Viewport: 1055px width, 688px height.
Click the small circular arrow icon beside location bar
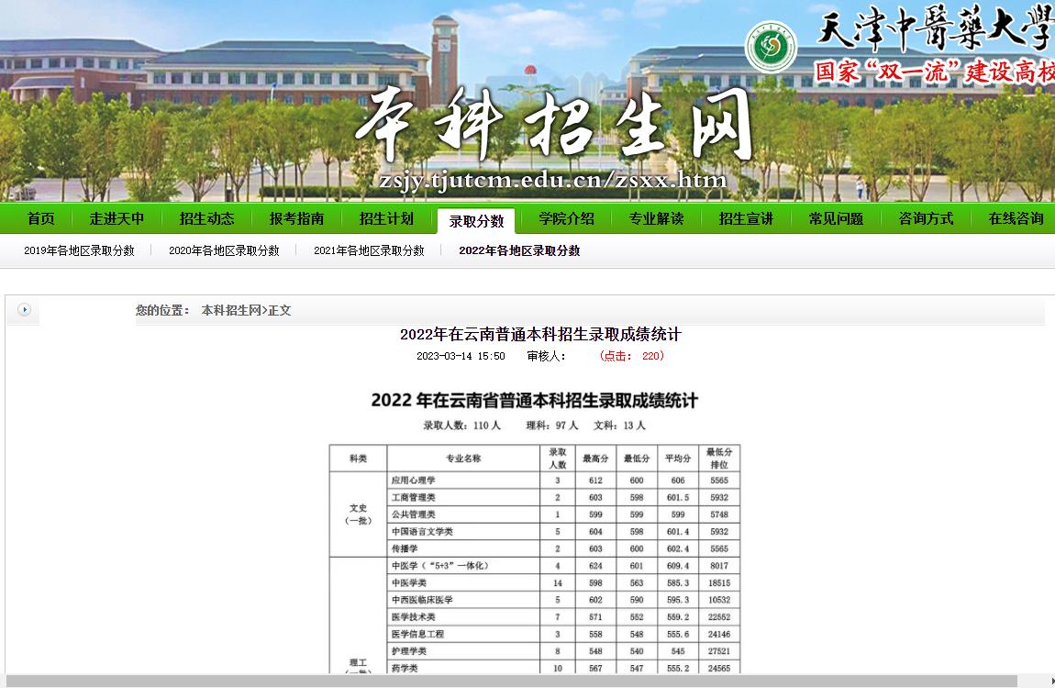[x=24, y=310]
